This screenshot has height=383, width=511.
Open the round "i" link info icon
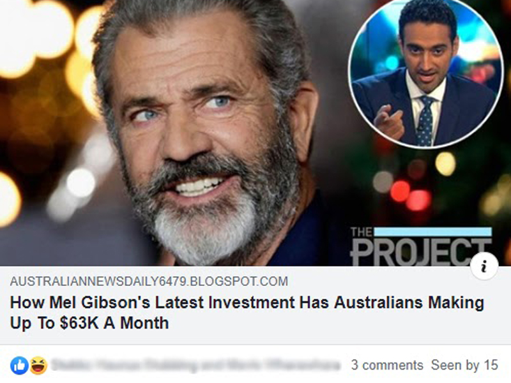point(484,266)
